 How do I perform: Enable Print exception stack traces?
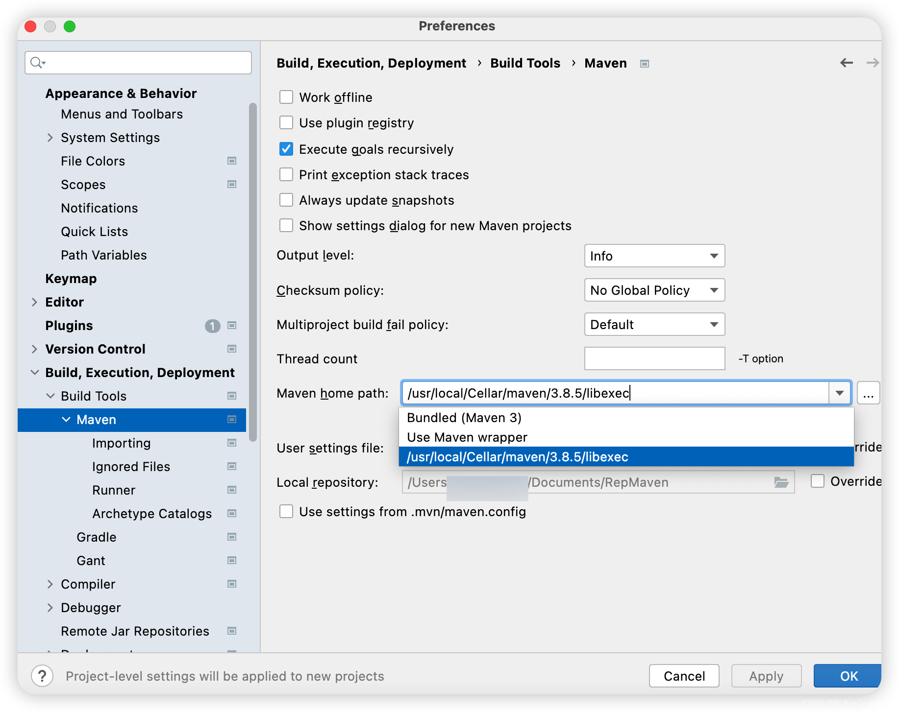click(286, 174)
